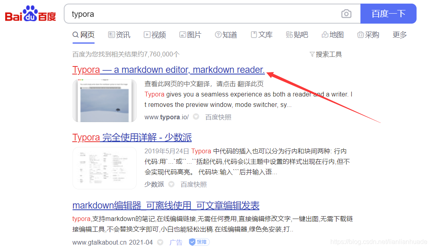
Task: Click the Baidu logo
Action: (30, 13)
